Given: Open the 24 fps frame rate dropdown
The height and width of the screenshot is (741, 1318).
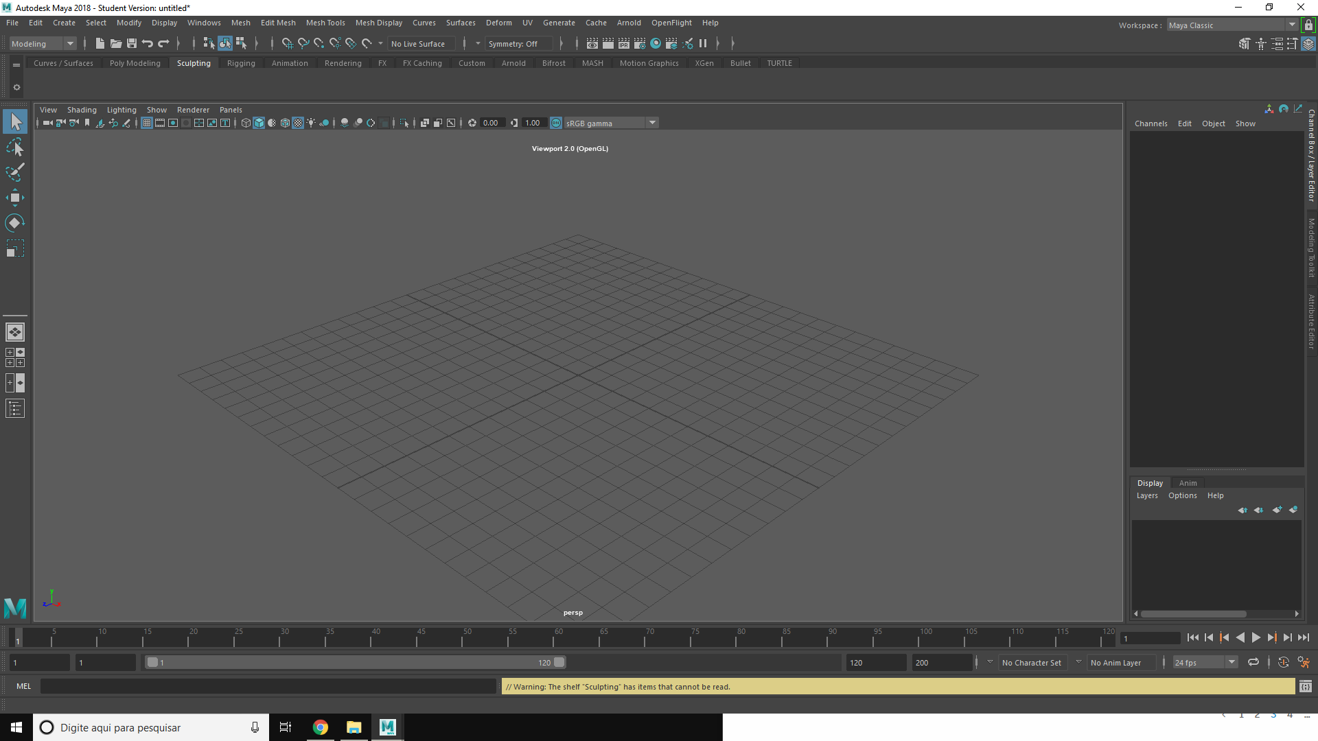Looking at the screenshot, I should [1205, 663].
